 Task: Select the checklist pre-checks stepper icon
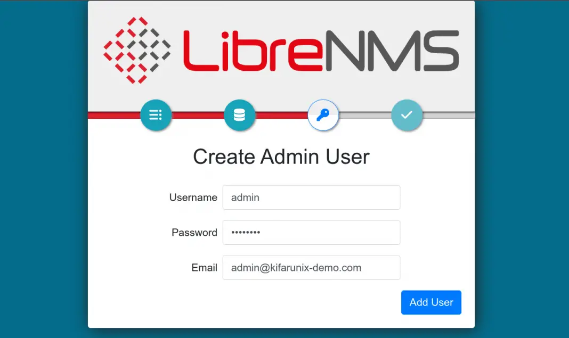point(156,115)
